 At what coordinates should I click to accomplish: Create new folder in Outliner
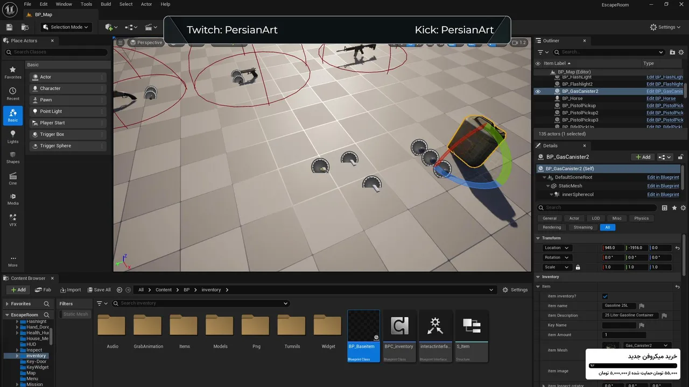click(672, 52)
